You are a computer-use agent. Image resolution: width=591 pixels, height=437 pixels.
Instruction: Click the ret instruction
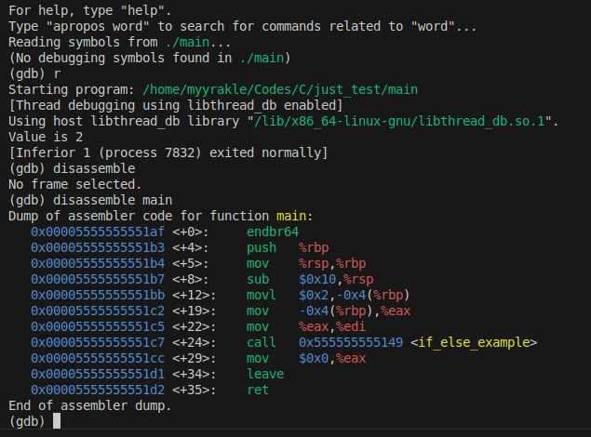pos(258,391)
